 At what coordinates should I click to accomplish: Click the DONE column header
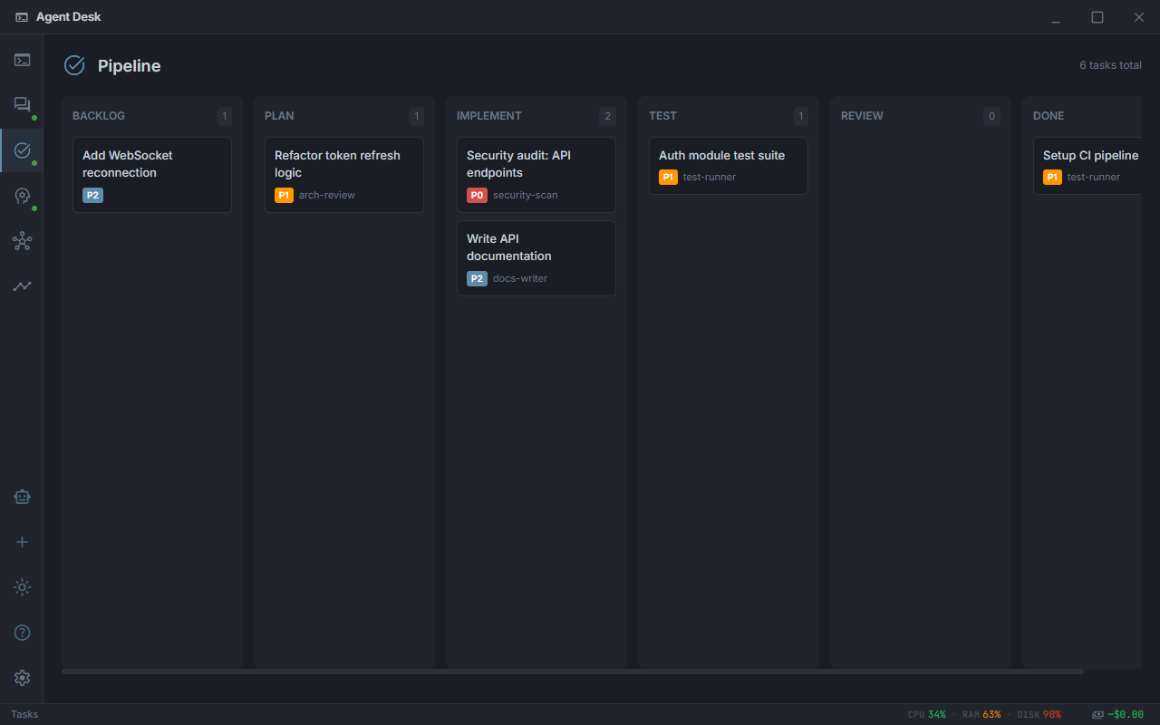[1049, 116]
